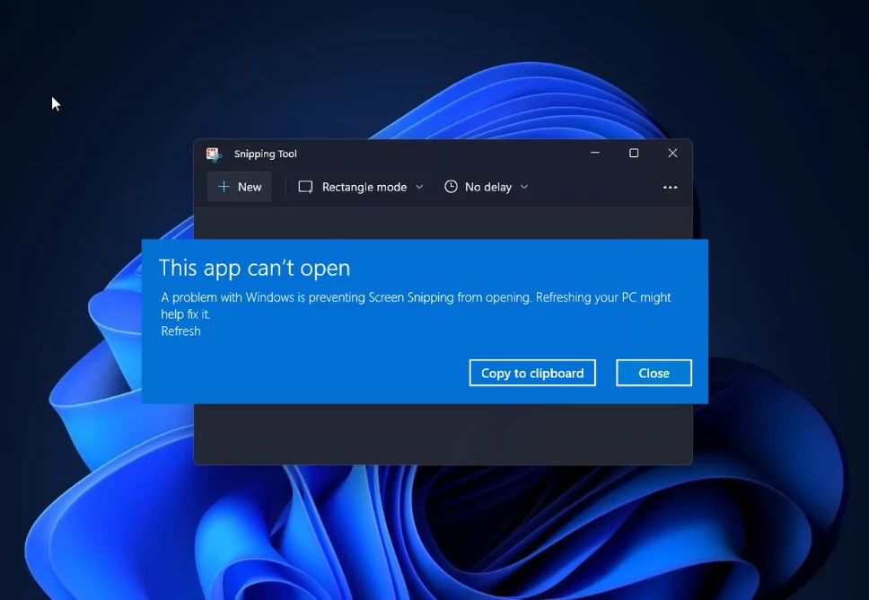
Task: Open the three-dot See more menu
Action: (670, 188)
